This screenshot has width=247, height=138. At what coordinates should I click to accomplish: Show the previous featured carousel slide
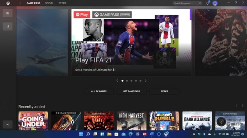click(x=117, y=81)
